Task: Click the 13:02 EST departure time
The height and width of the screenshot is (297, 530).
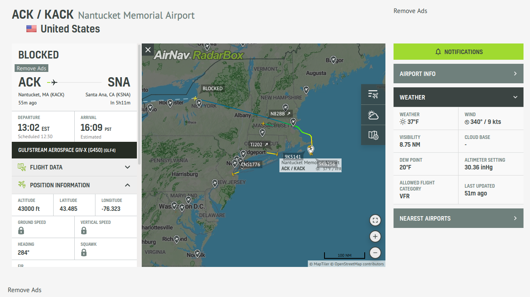Action: point(34,128)
